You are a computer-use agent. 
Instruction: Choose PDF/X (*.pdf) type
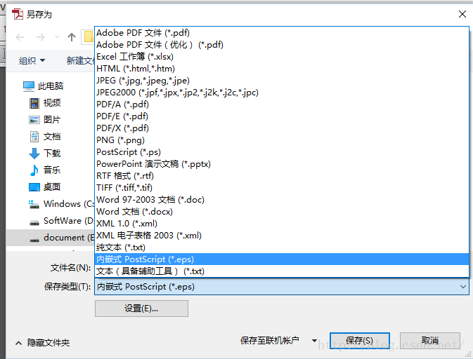click(x=282, y=128)
